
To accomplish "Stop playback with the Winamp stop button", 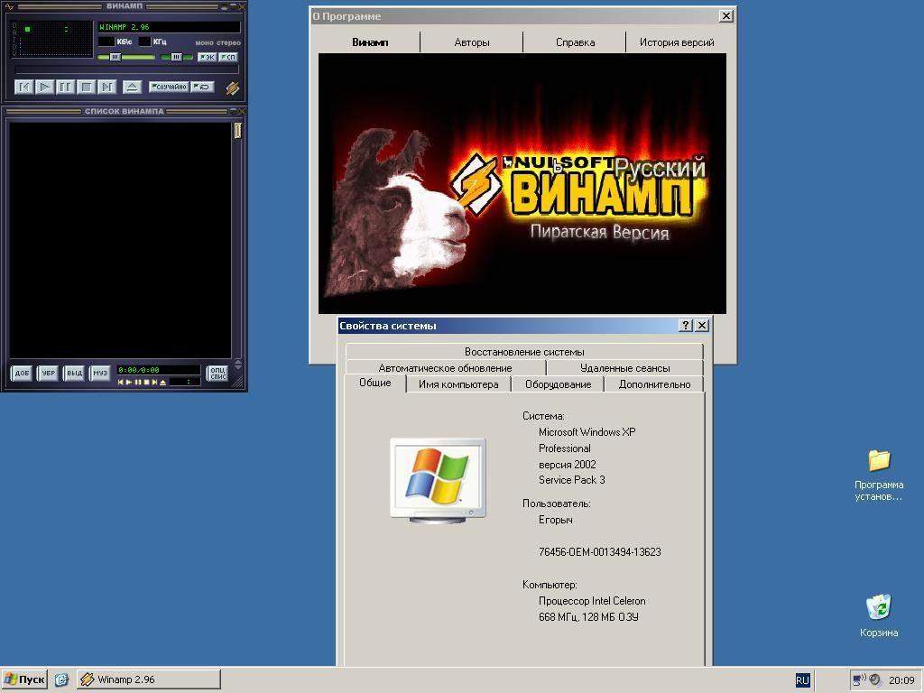I will tap(86, 88).
